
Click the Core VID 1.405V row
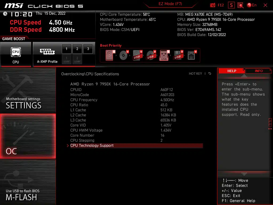136,125
